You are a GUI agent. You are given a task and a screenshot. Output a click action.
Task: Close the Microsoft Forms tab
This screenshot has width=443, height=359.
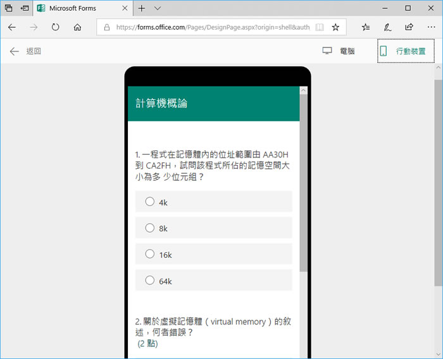(x=125, y=8)
